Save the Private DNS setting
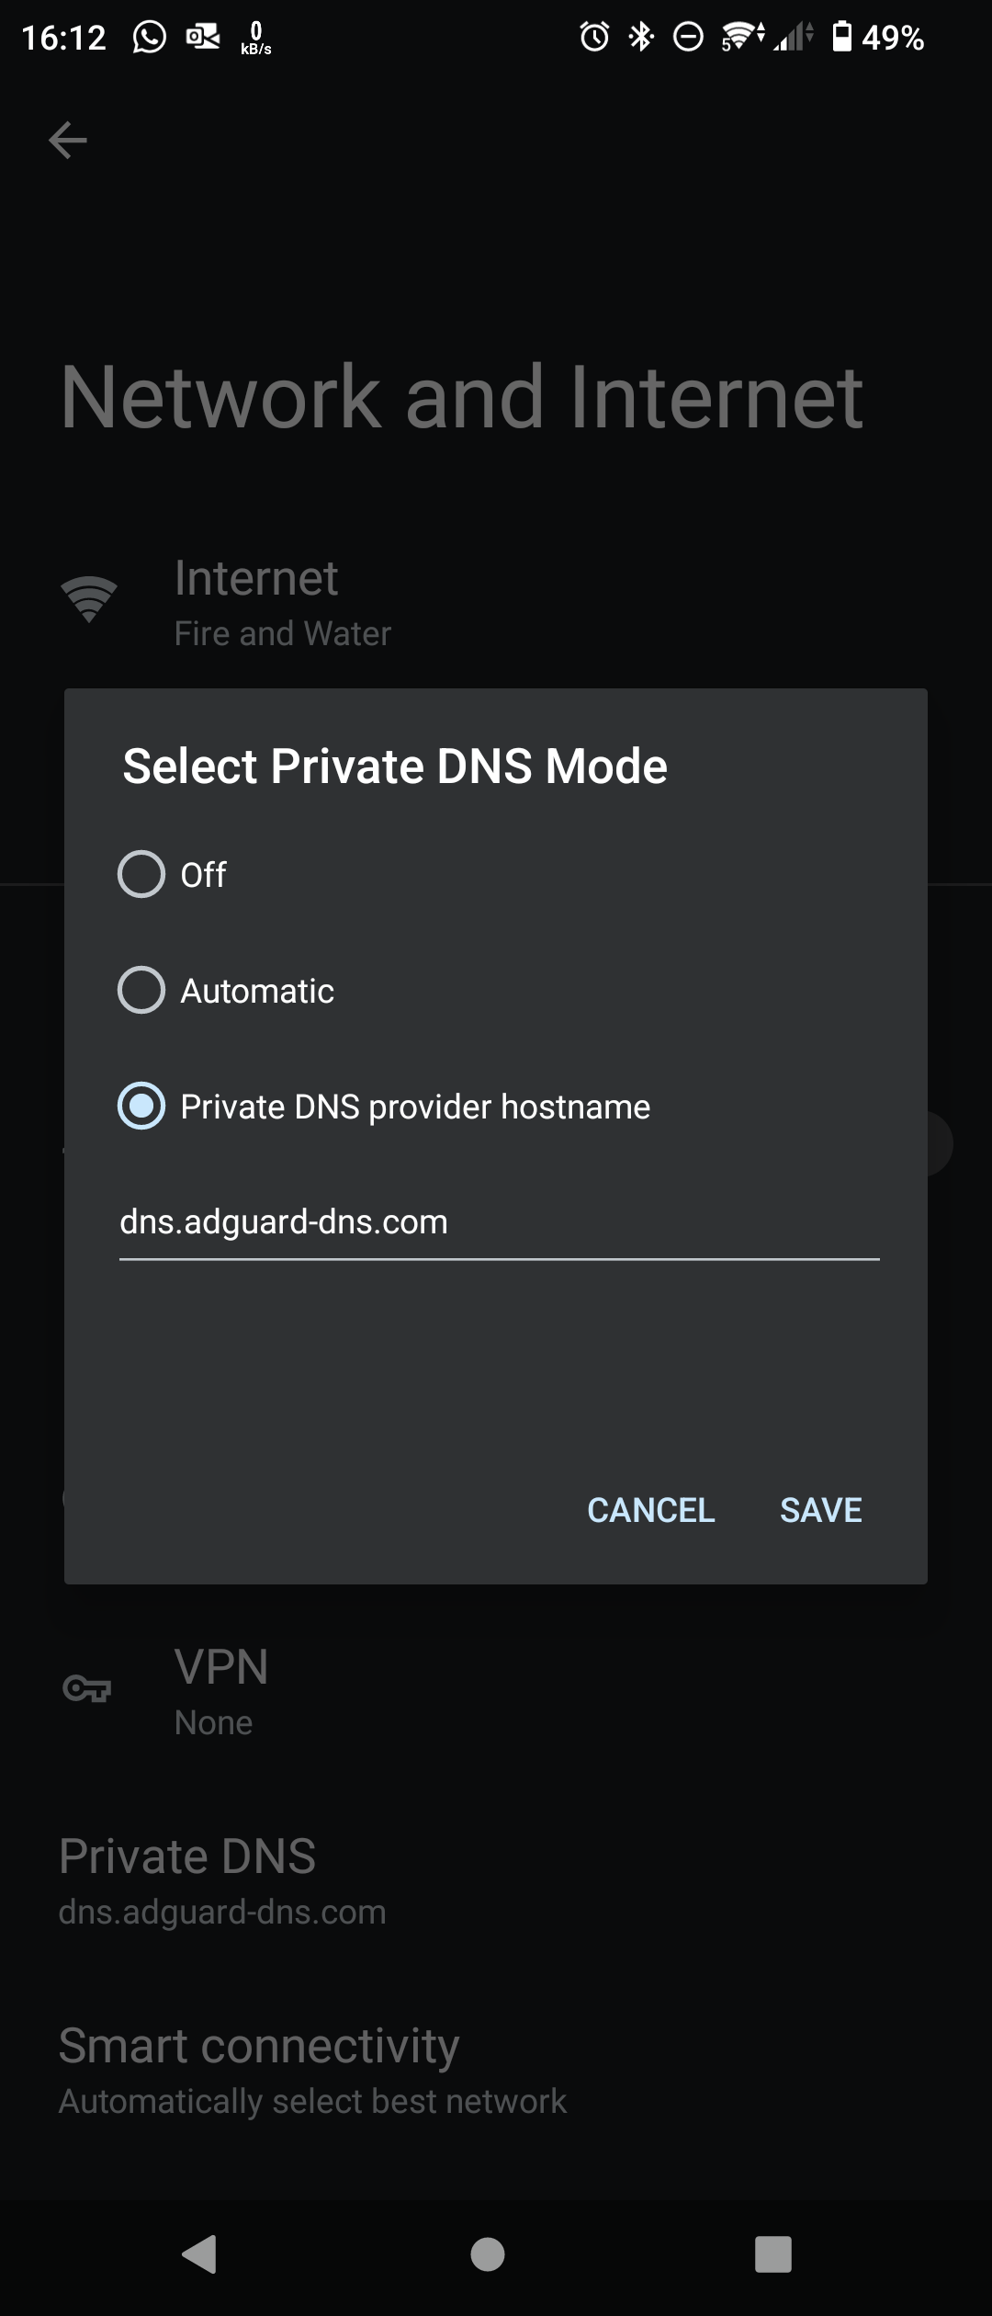 [x=820, y=1510]
